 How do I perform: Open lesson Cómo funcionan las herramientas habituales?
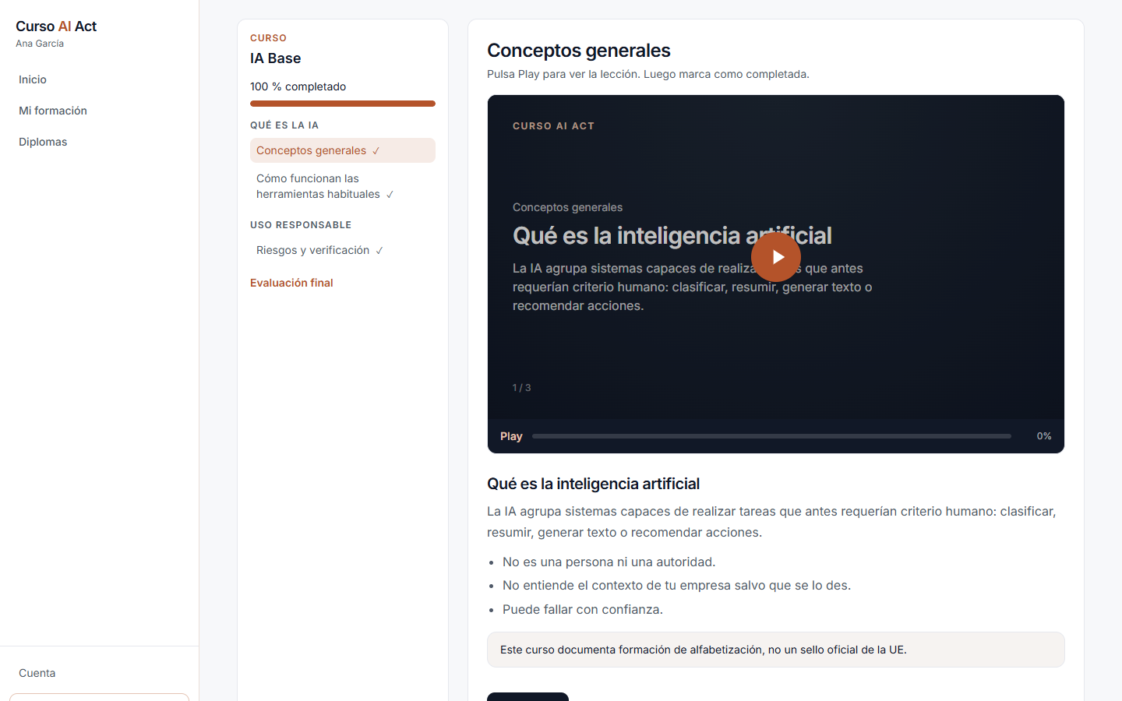[x=343, y=186]
